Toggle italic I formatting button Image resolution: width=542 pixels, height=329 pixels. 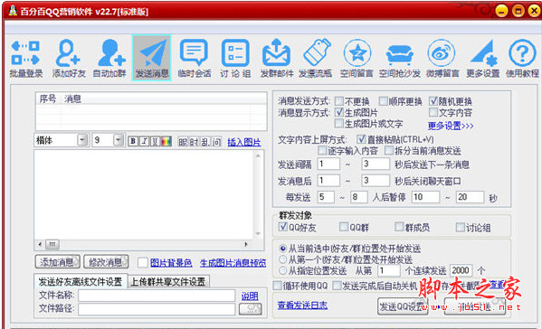click(145, 141)
